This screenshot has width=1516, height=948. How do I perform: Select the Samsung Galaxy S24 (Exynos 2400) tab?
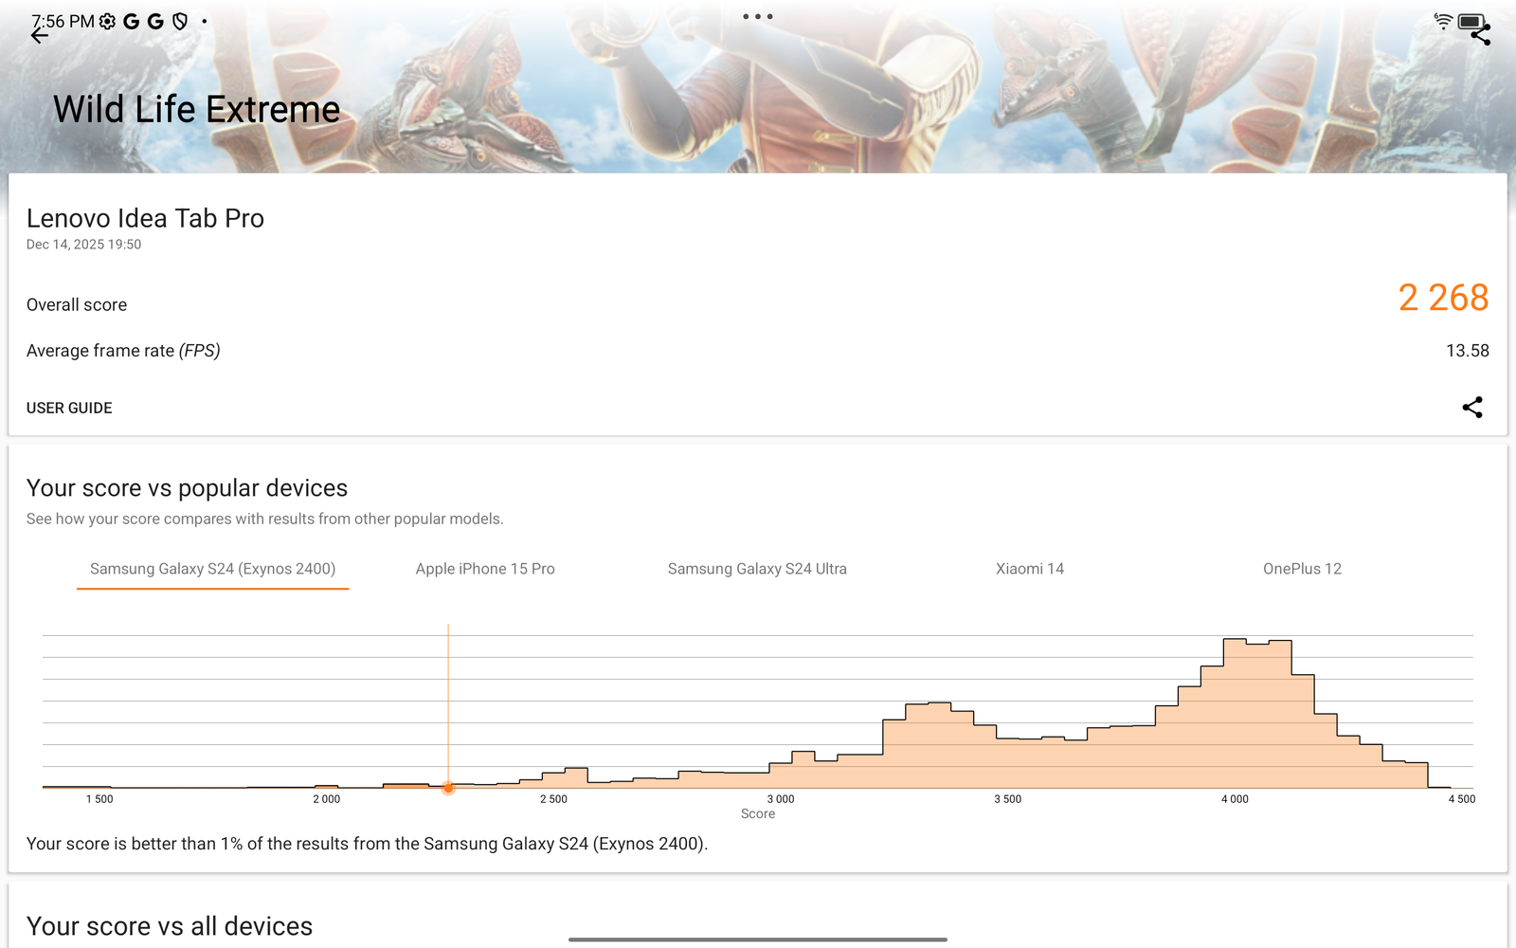(x=212, y=569)
